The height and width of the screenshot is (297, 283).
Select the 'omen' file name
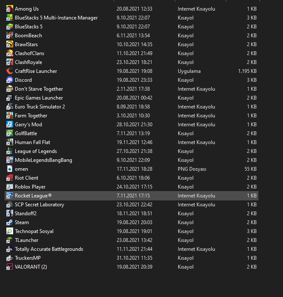coord(22,169)
